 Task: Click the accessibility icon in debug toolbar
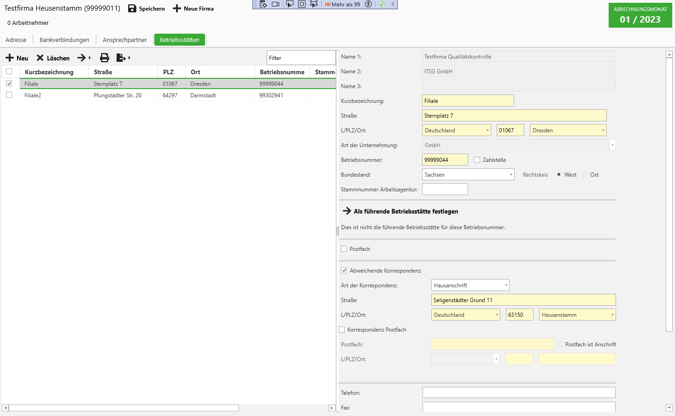[x=368, y=4]
